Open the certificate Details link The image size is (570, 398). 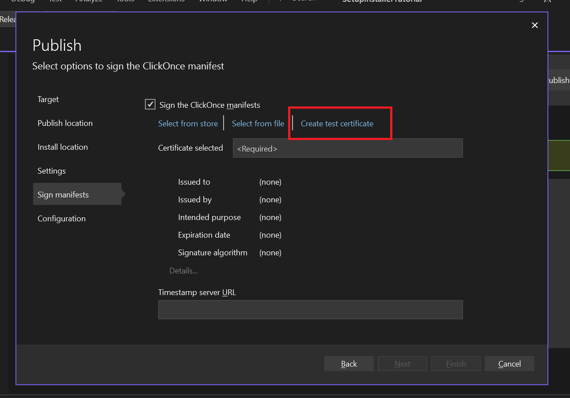point(183,270)
